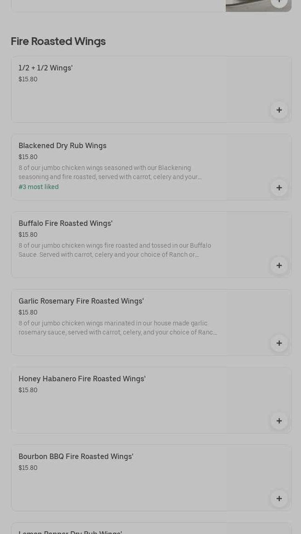Add Blackened Dry Rub Wings to cart

pos(279,188)
